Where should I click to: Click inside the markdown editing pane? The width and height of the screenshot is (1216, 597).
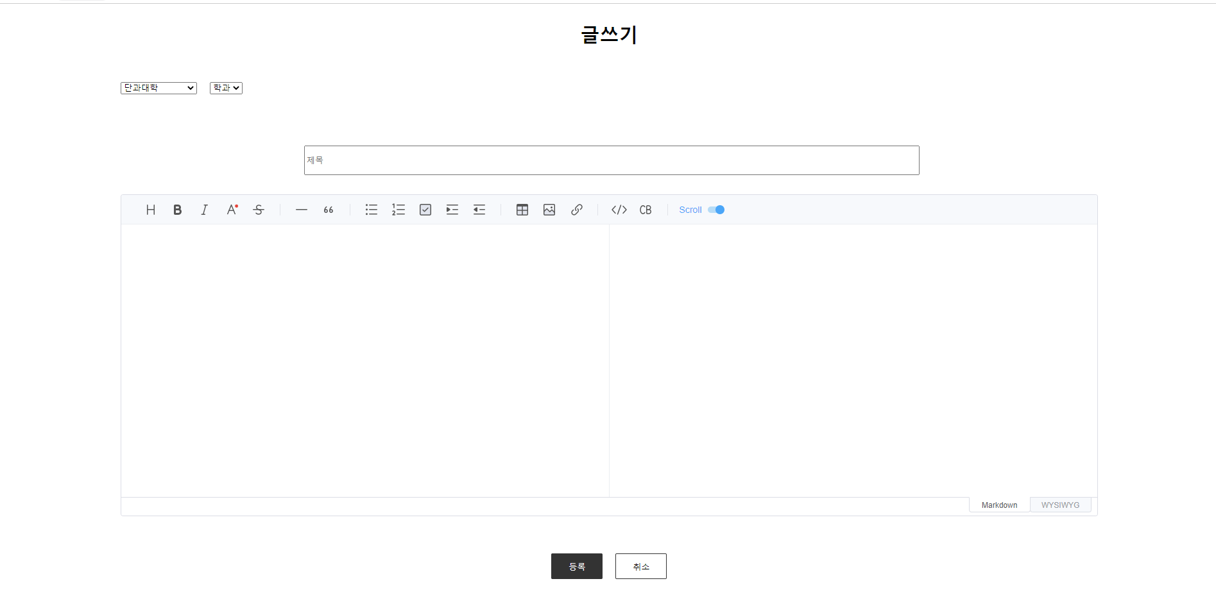(x=365, y=360)
